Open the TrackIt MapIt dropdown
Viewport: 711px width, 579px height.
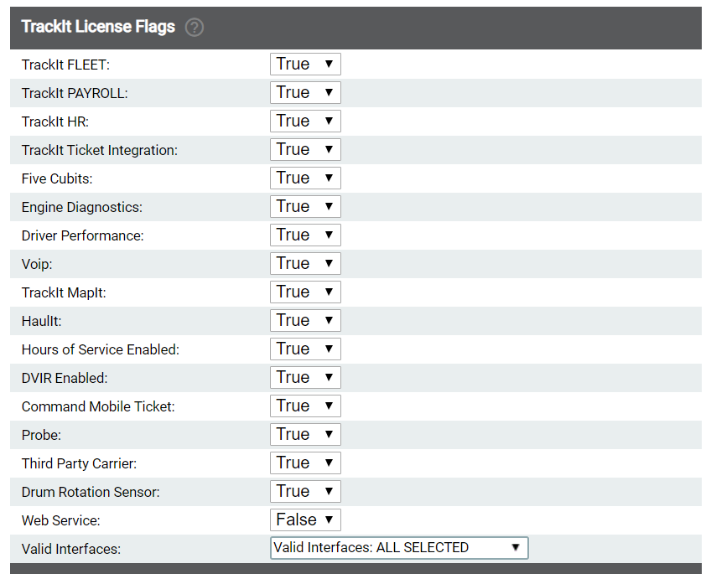(x=305, y=292)
